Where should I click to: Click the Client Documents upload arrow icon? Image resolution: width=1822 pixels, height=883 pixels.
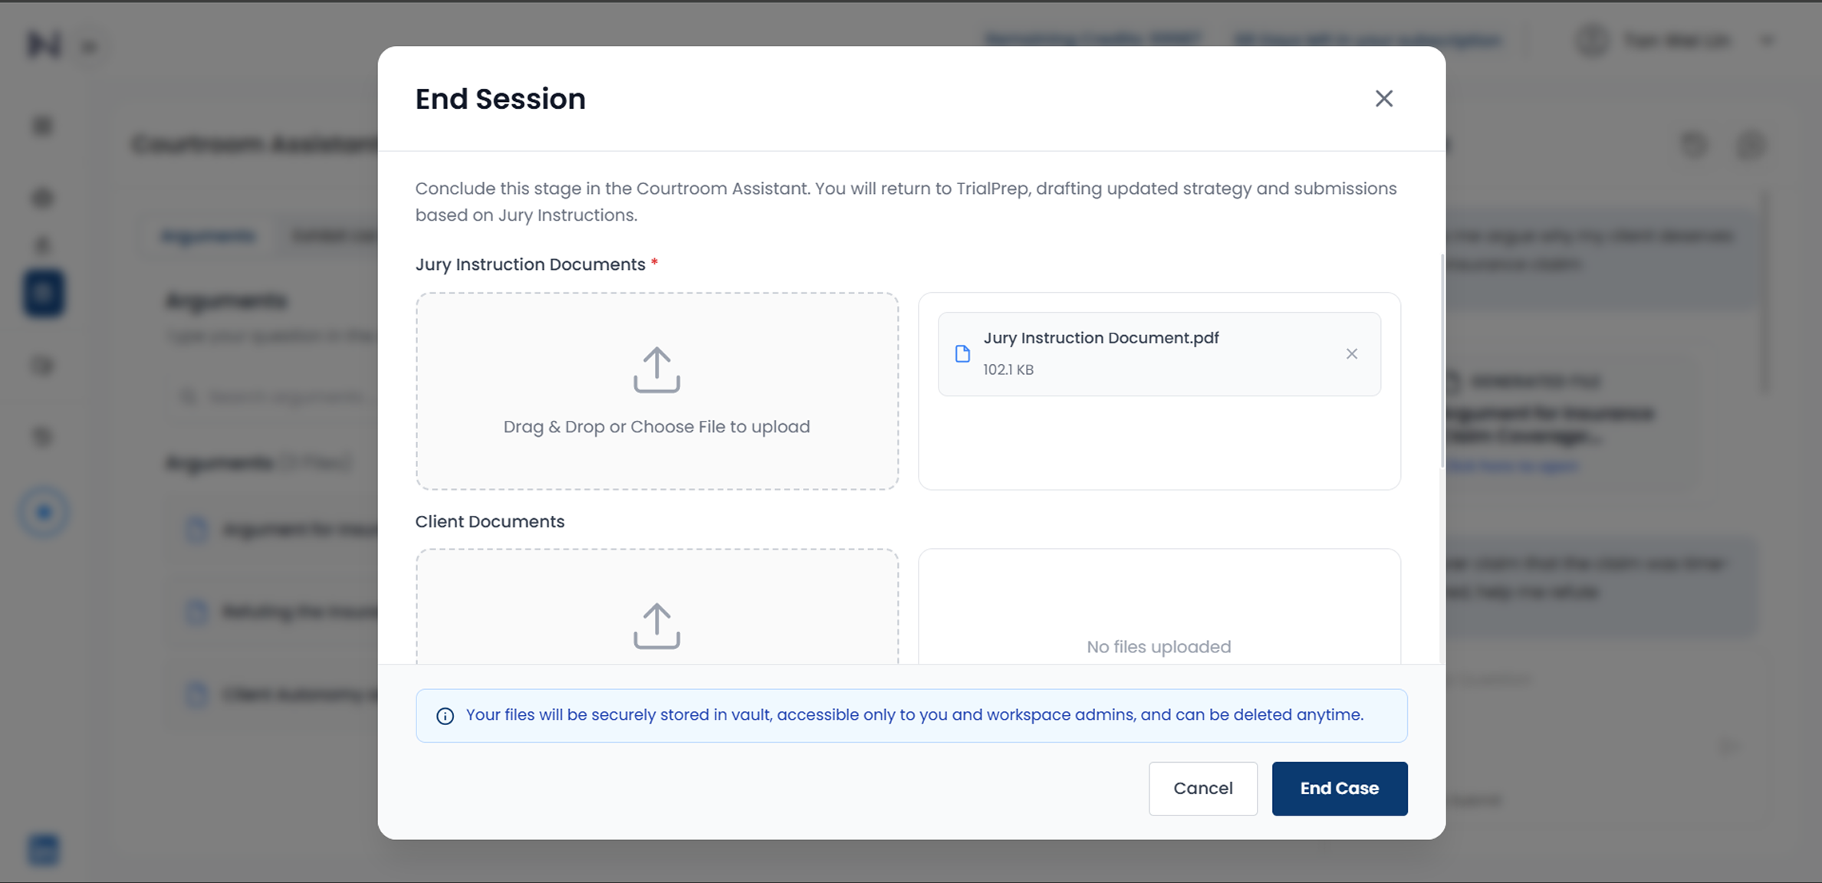tap(656, 625)
